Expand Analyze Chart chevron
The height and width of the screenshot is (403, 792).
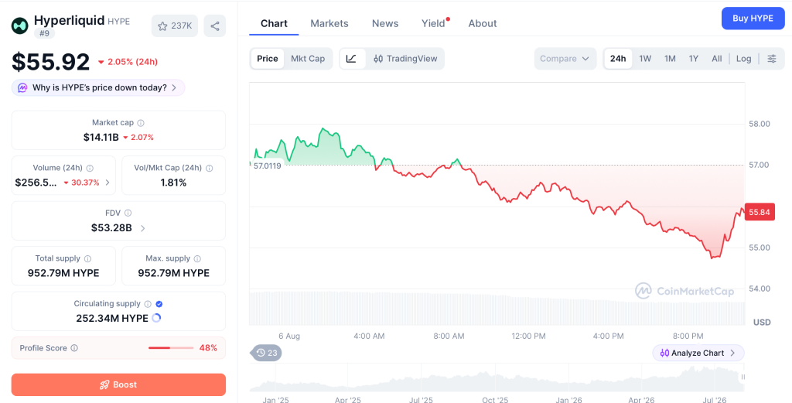tap(732, 353)
